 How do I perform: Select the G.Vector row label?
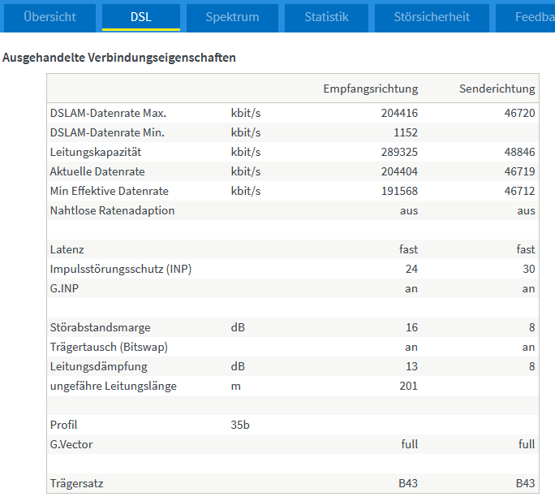click(71, 444)
